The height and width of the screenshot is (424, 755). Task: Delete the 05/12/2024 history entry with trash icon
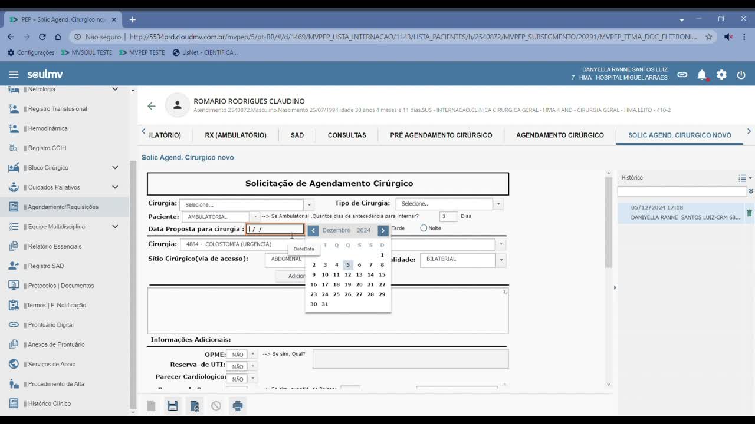pyautogui.click(x=749, y=214)
